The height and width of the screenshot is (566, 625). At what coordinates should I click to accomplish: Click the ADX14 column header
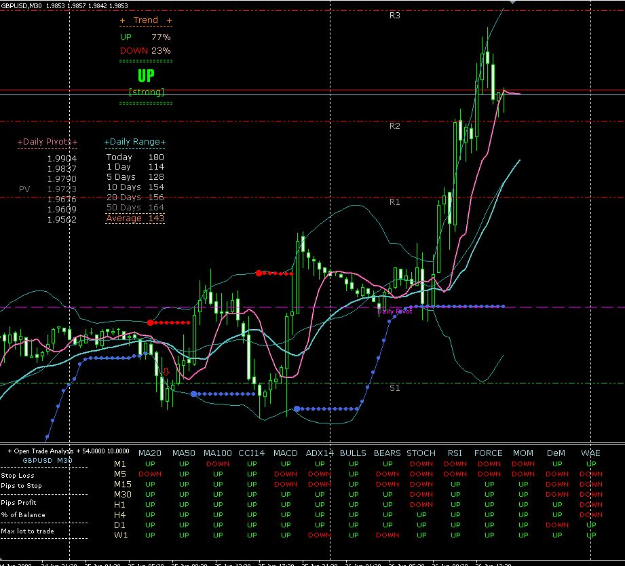(320, 453)
